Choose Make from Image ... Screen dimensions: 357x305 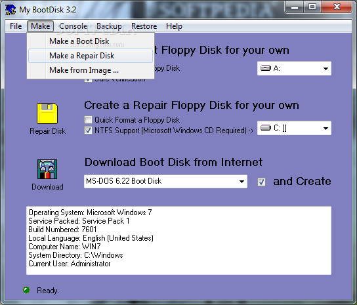91,70
